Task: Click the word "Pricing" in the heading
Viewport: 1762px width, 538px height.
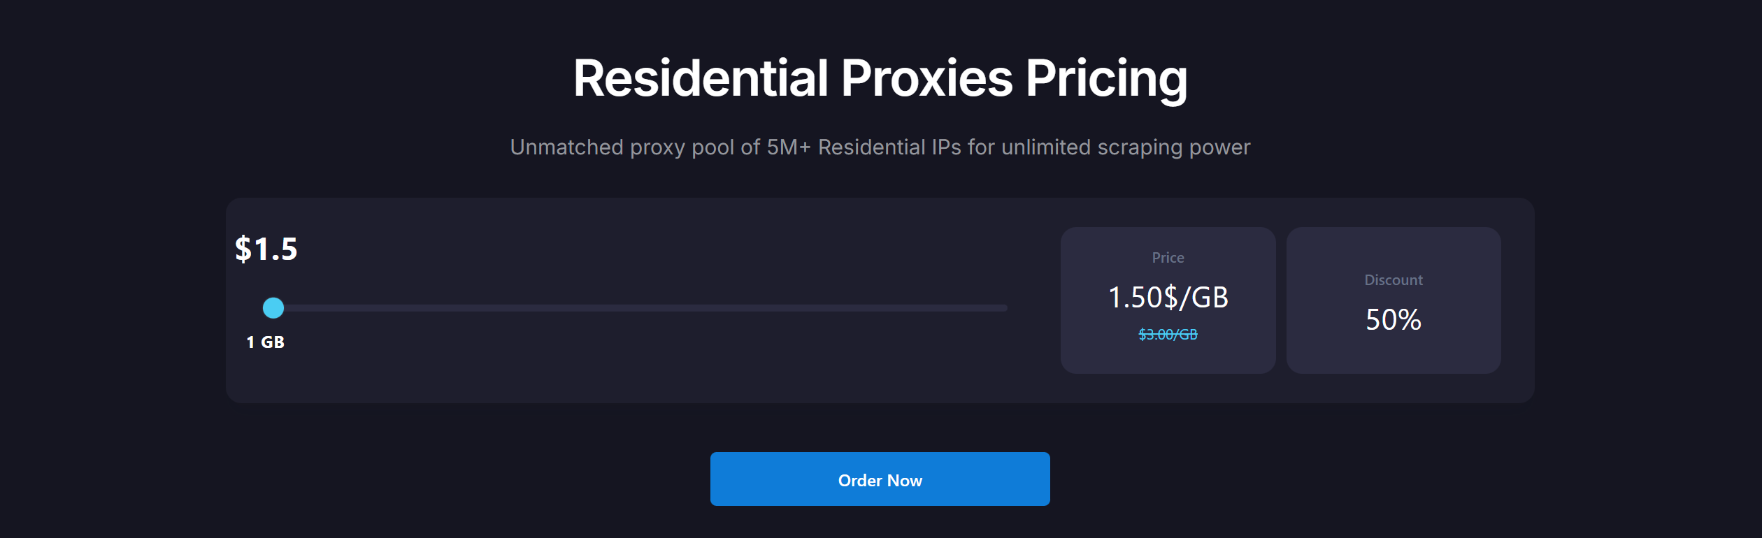Action: (x=1106, y=78)
